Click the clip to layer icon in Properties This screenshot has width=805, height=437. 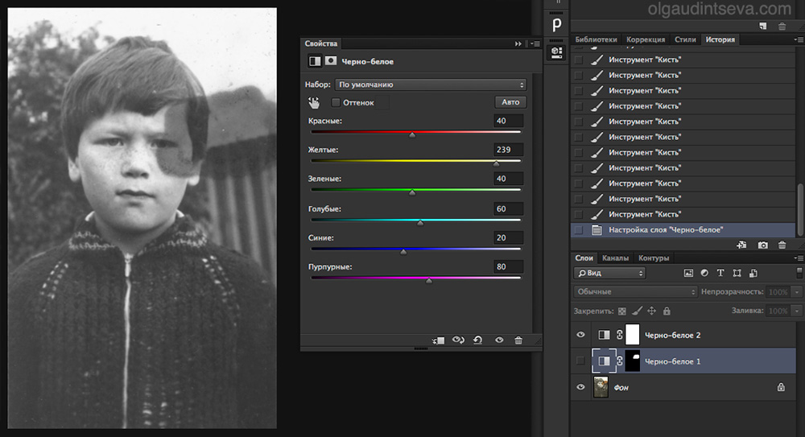438,340
